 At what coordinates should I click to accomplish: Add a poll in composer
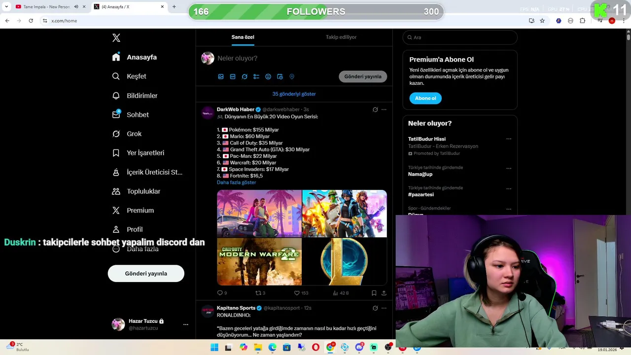click(256, 76)
